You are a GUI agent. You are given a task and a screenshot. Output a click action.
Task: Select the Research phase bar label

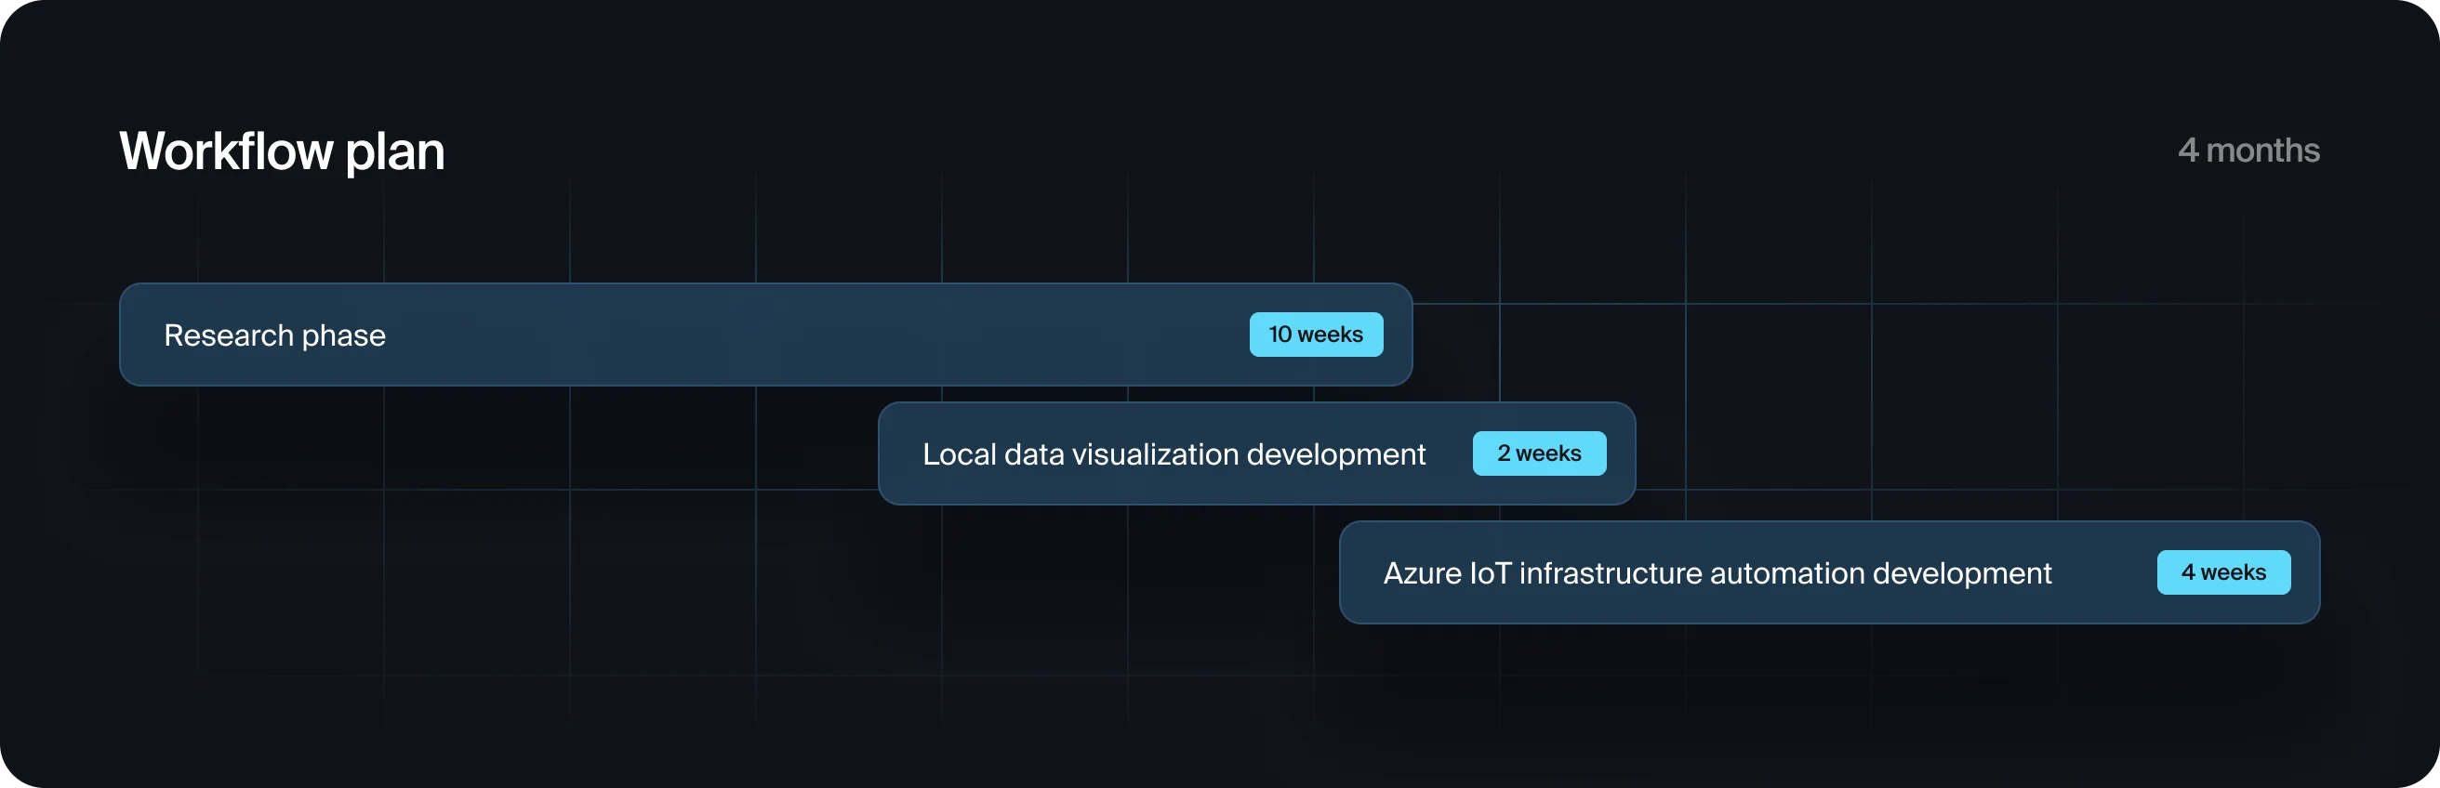click(274, 335)
